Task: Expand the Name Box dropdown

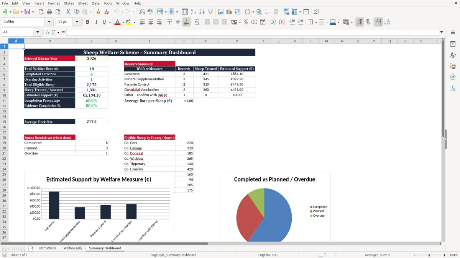Action: (x=38, y=32)
